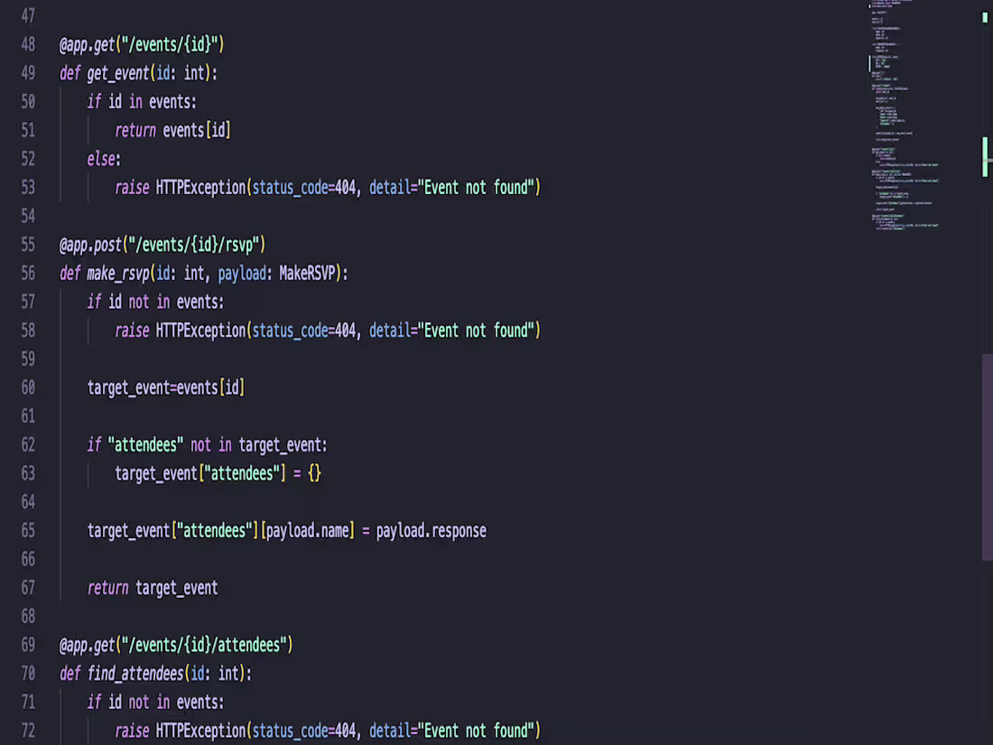Click line number 48 in gutter
993x745 pixels.
click(x=28, y=44)
